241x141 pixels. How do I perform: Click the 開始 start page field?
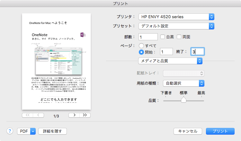pyautogui.click(x=166, y=51)
